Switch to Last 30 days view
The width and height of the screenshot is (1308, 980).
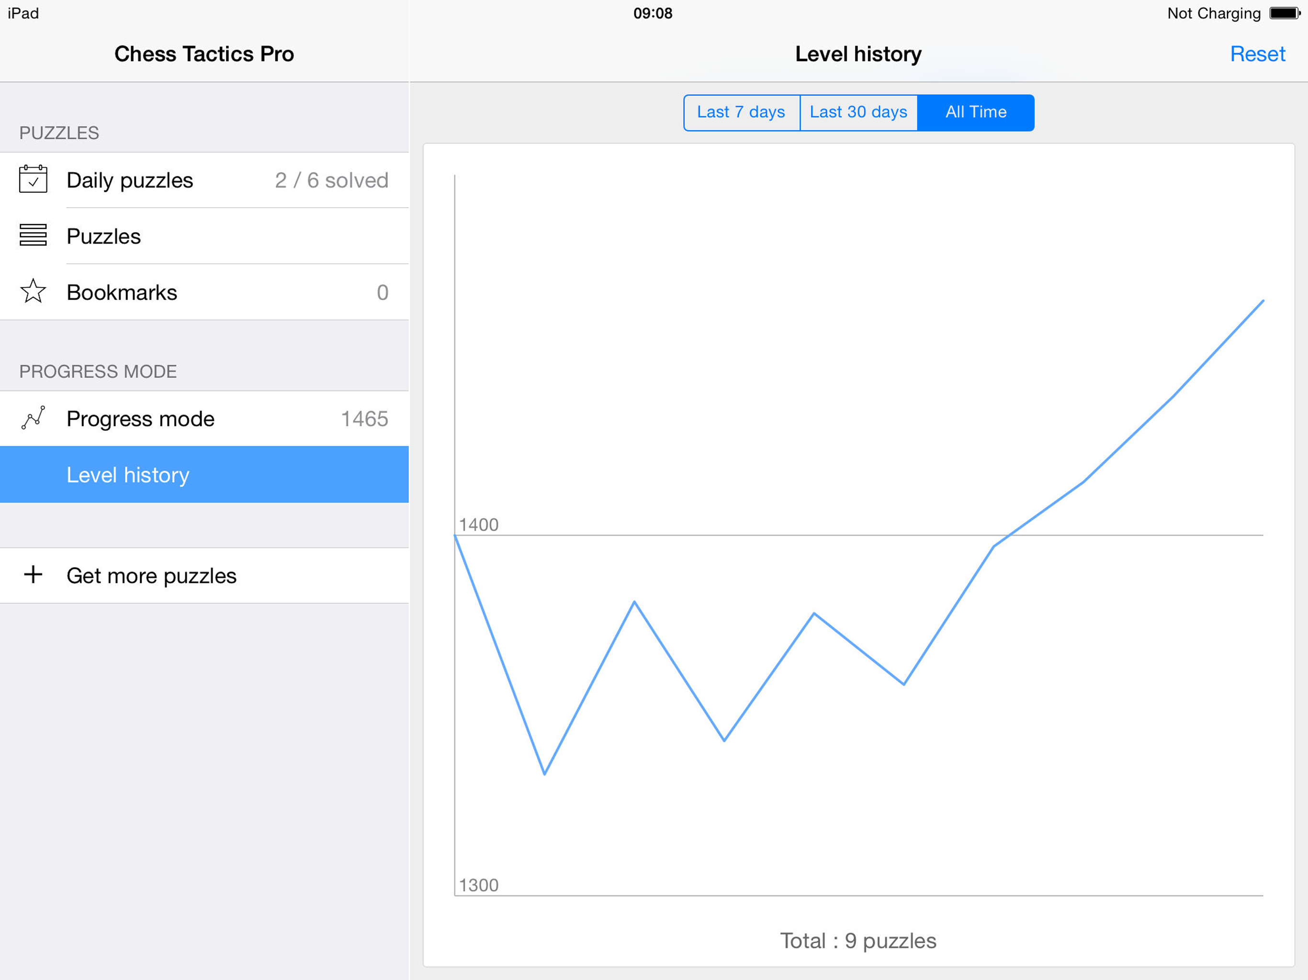[x=858, y=112]
